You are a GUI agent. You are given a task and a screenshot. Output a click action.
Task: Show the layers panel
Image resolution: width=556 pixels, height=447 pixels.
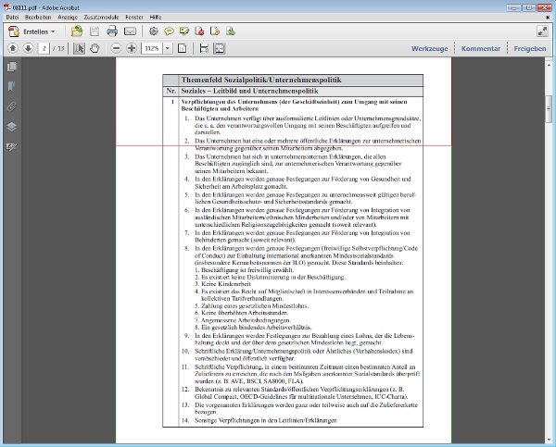pyautogui.click(x=11, y=127)
